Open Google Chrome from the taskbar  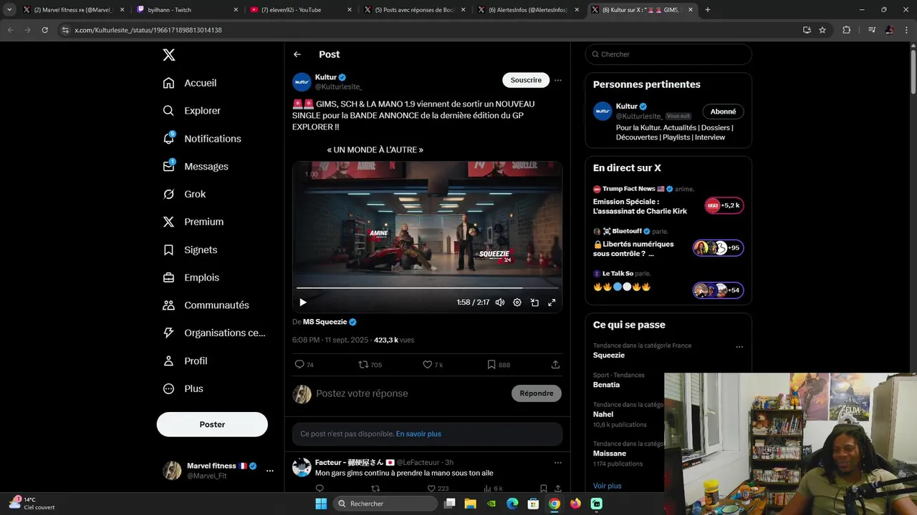pos(554,504)
